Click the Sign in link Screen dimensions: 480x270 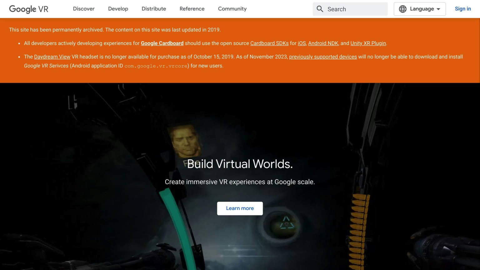pos(463,9)
